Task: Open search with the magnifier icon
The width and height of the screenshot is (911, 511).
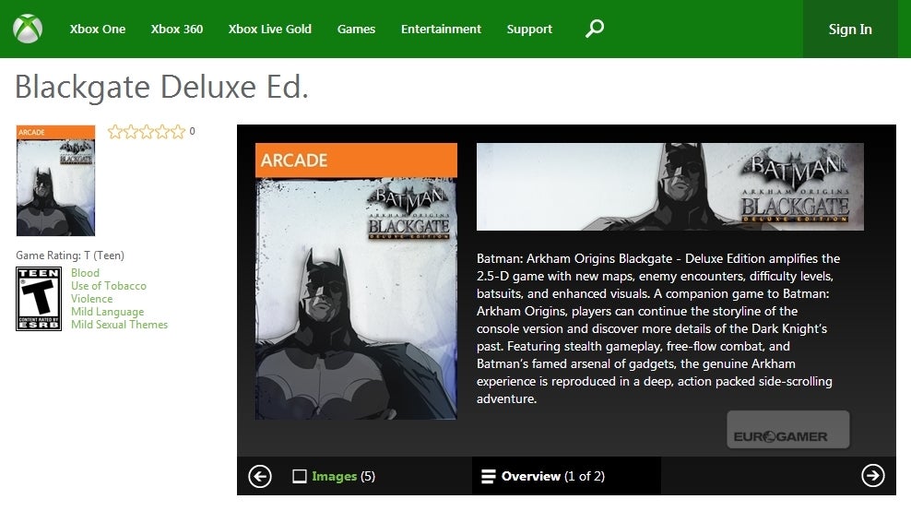Action: point(595,29)
